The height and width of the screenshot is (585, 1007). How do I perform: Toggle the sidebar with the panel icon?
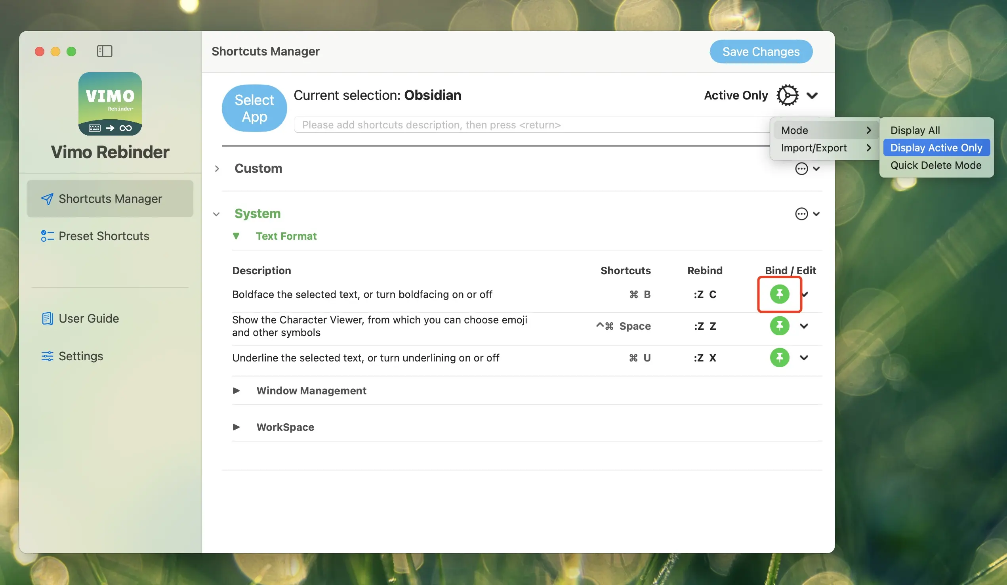click(x=105, y=51)
